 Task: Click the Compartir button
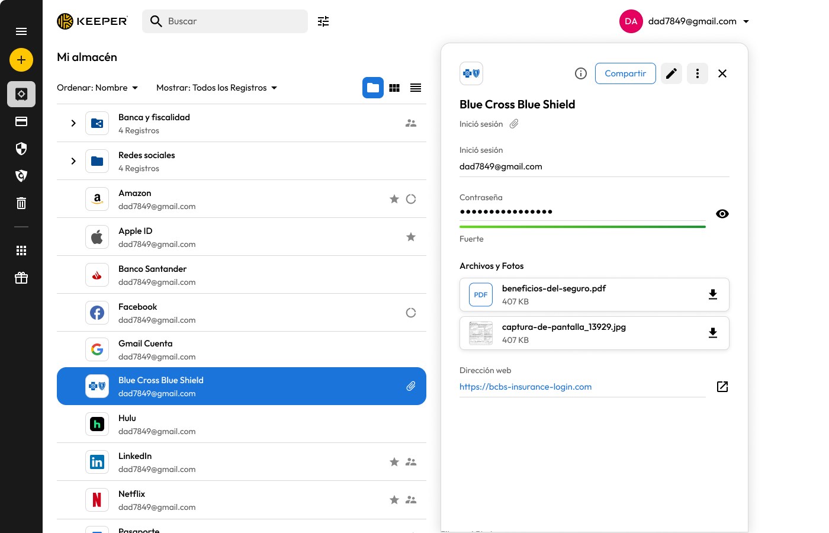(625, 73)
